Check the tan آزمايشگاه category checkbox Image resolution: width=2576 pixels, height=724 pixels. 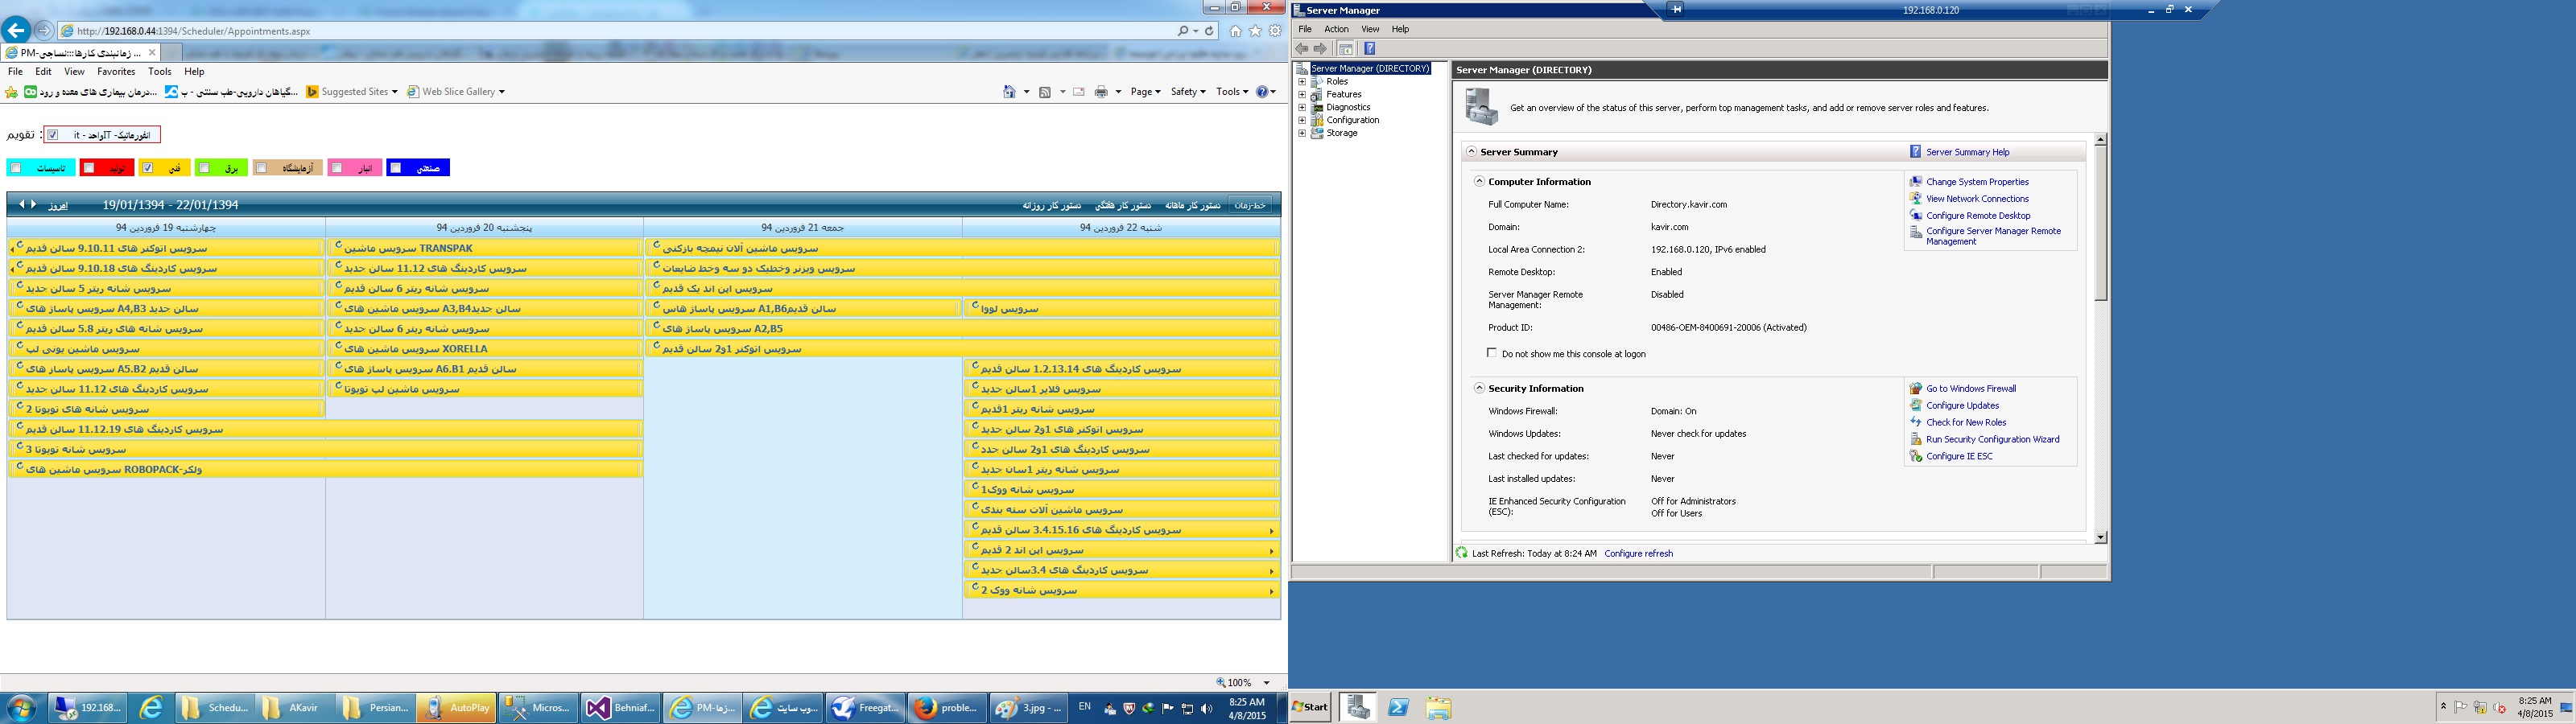tap(262, 168)
